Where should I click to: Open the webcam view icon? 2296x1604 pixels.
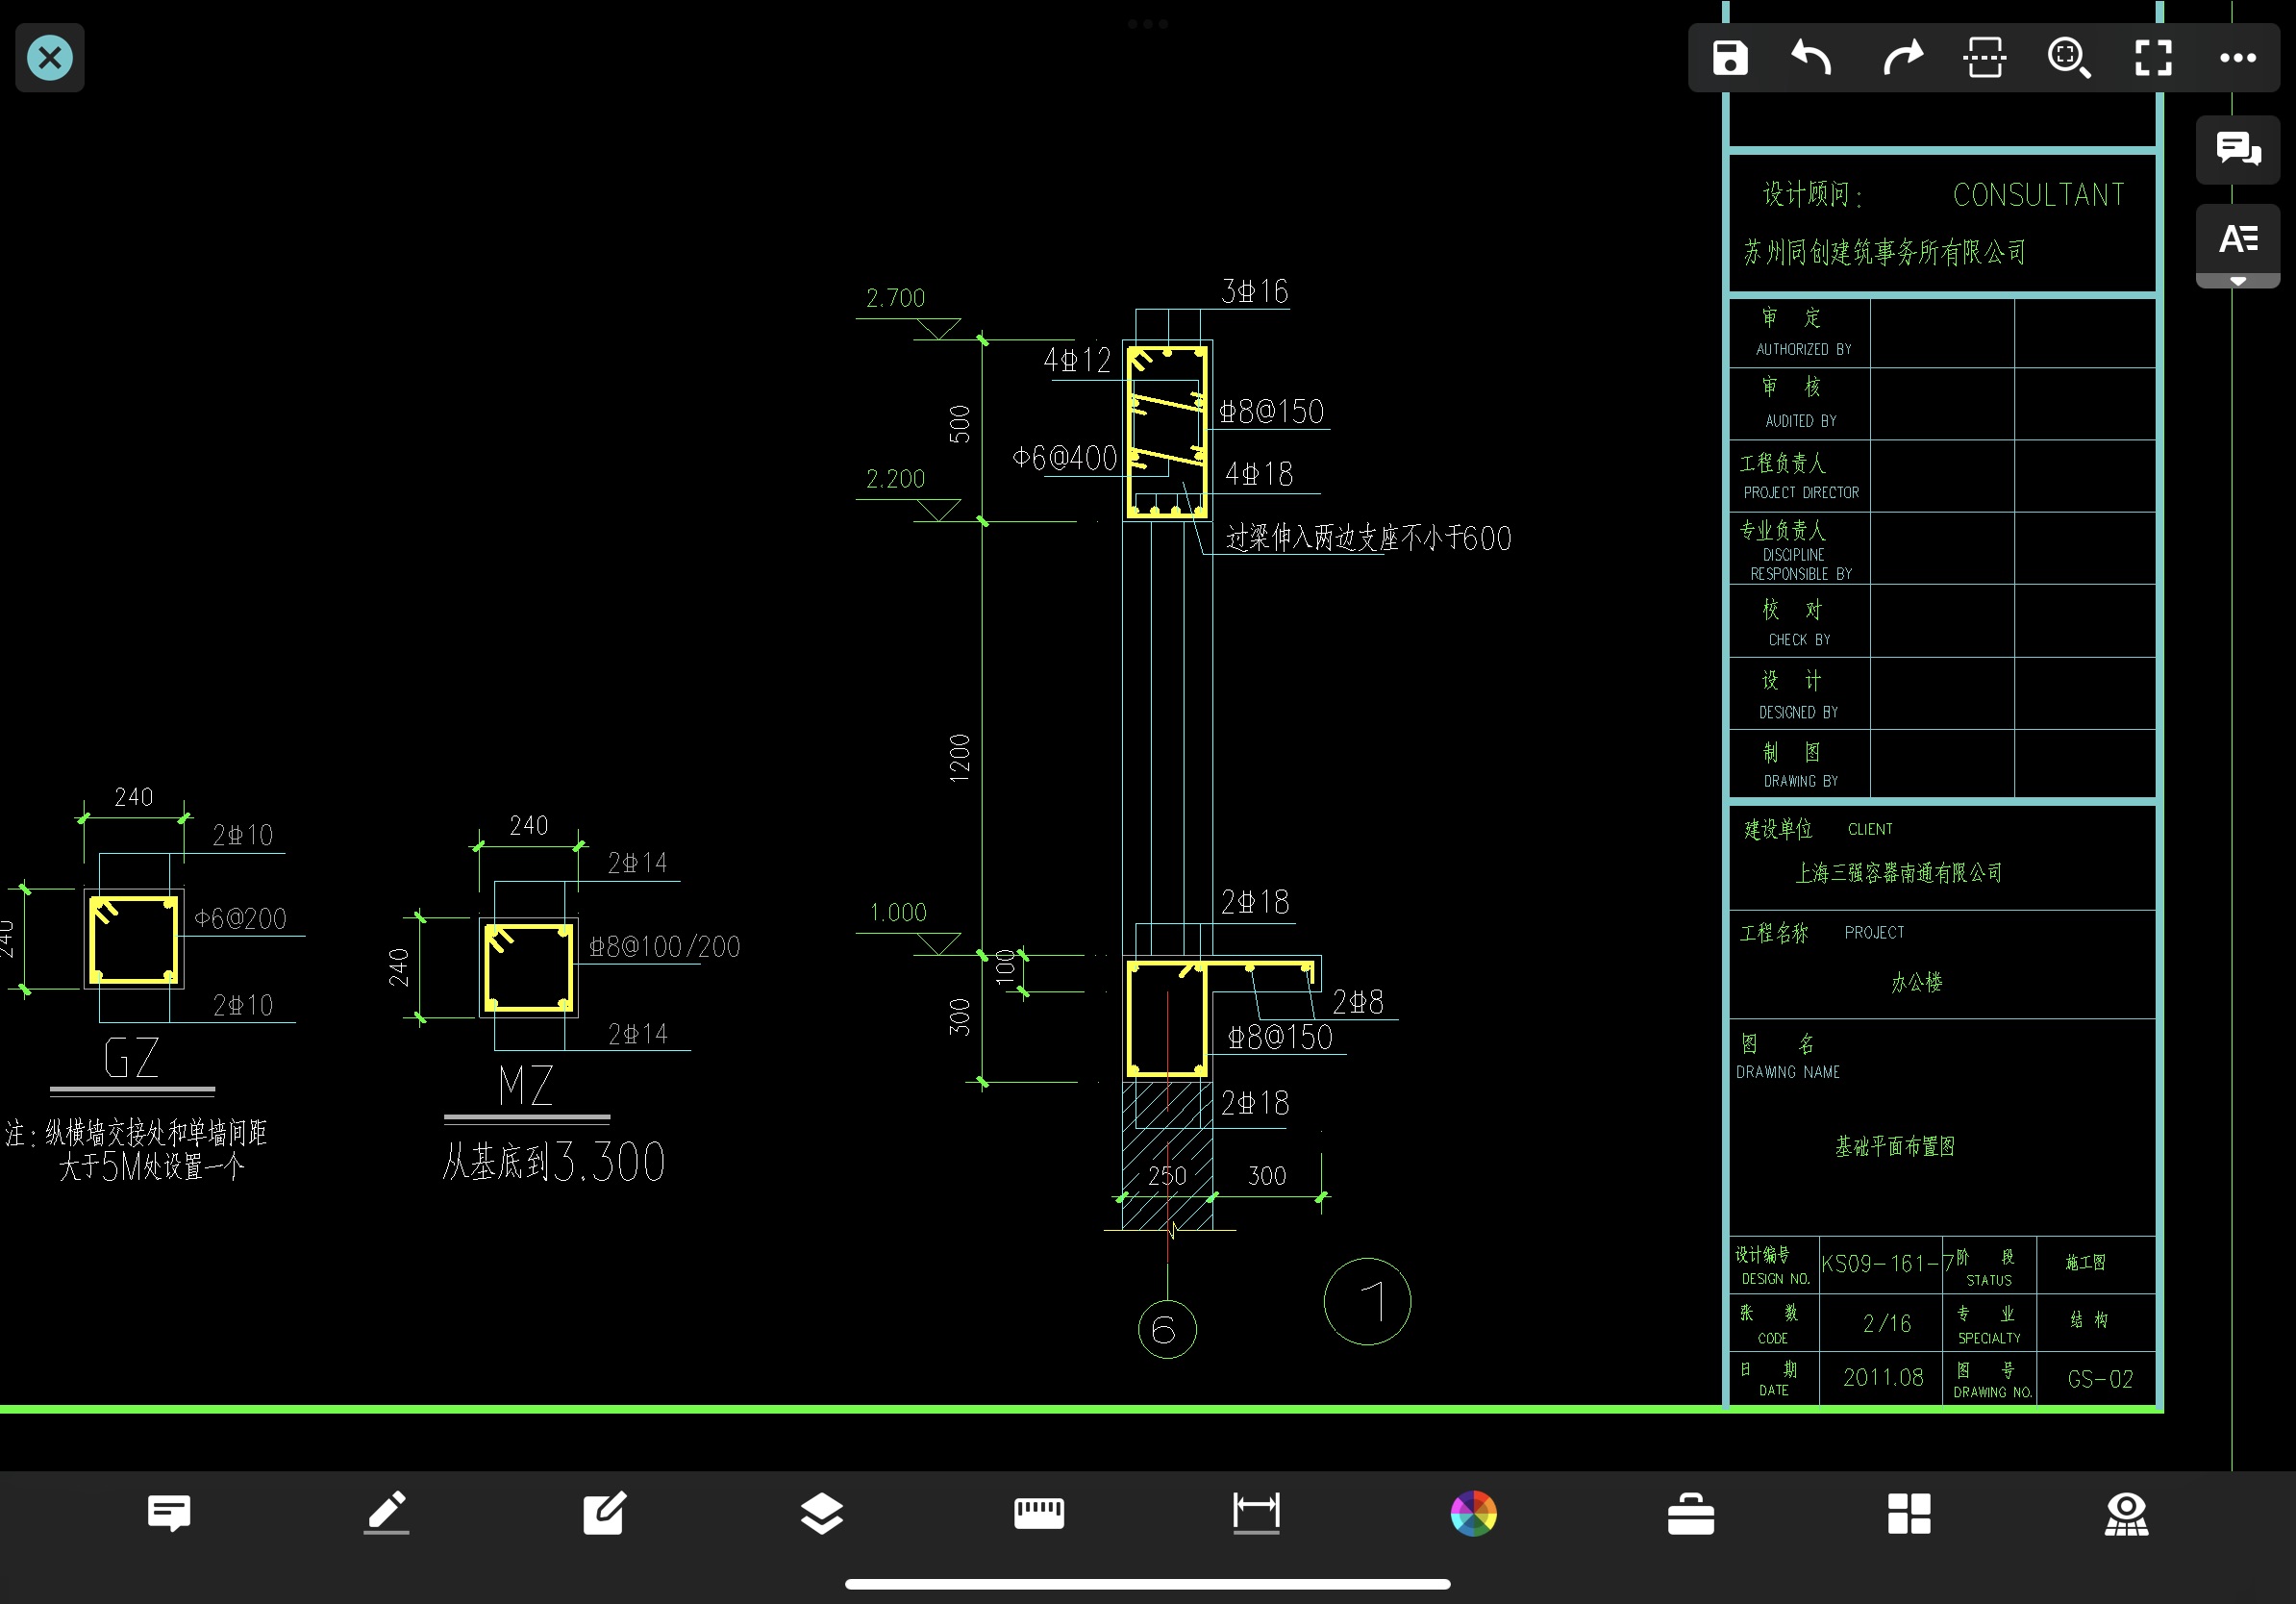pos(2126,1513)
